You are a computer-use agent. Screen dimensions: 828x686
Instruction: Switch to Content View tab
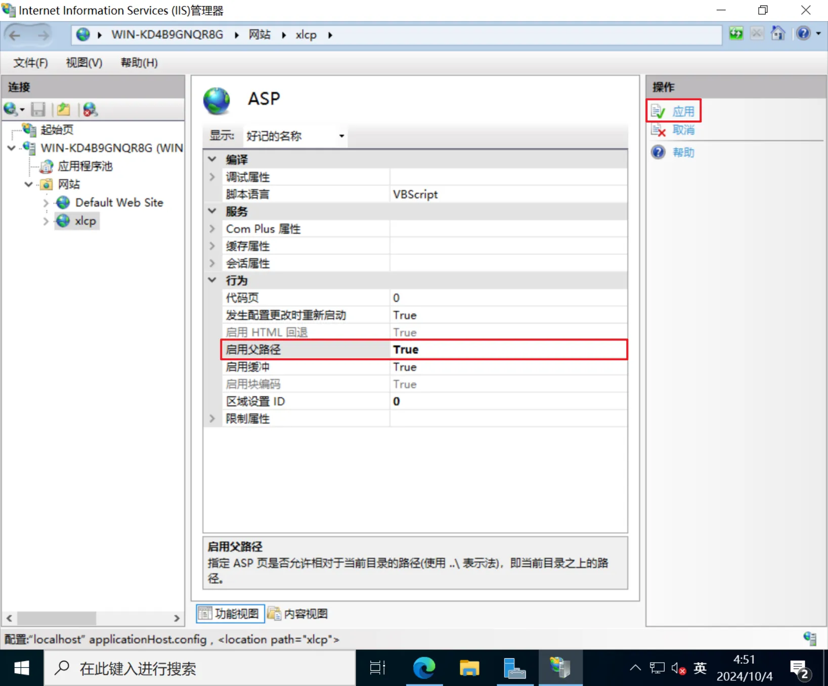click(298, 614)
